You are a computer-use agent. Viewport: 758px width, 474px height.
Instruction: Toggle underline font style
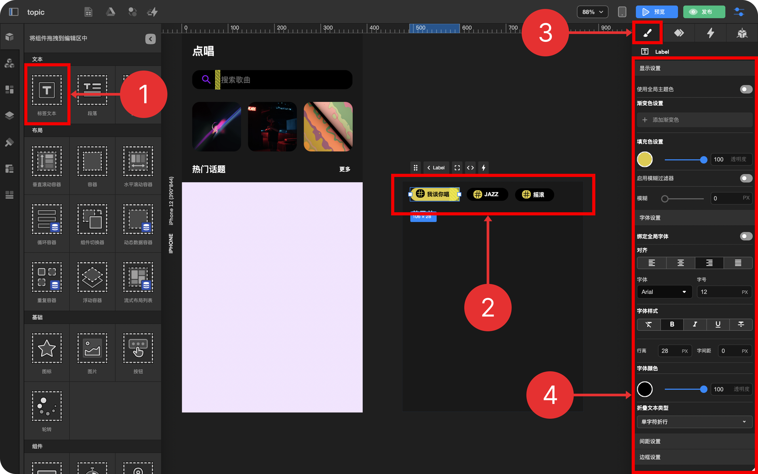(718, 324)
